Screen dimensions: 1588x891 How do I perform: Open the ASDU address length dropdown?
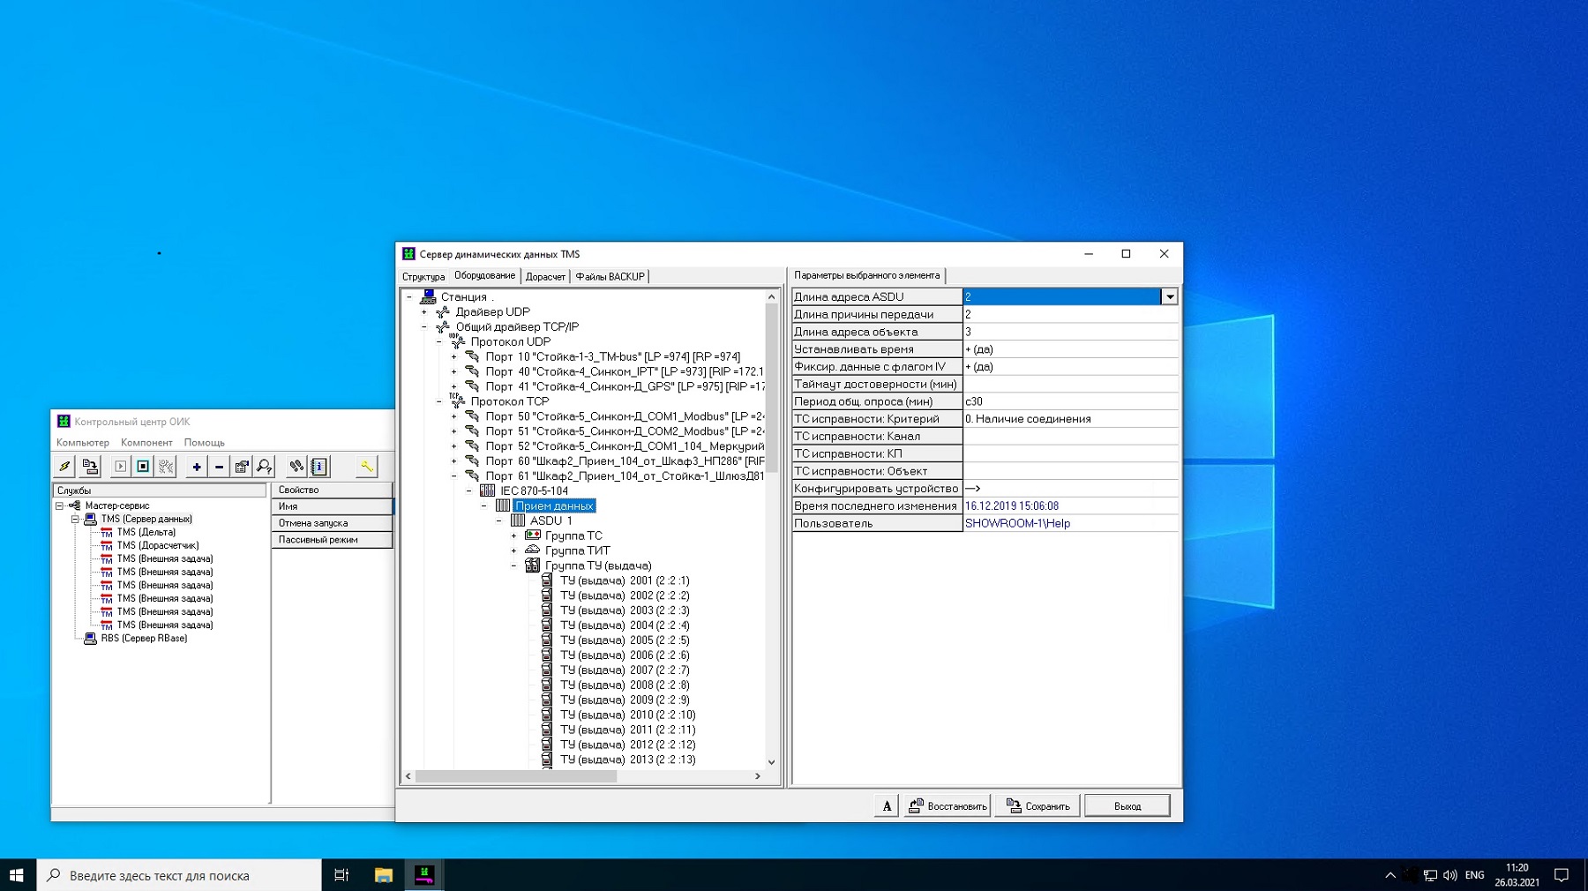[x=1169, y=297]
